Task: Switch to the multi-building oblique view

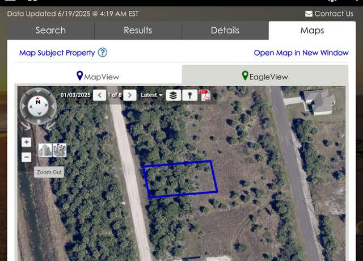Action: click(x=60, y=150)
